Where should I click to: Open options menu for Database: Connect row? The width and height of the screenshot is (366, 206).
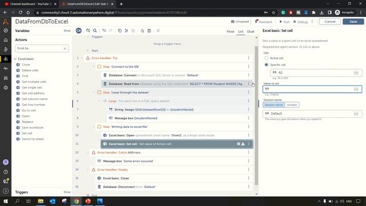pyautogui.click(x=249, y=75)
